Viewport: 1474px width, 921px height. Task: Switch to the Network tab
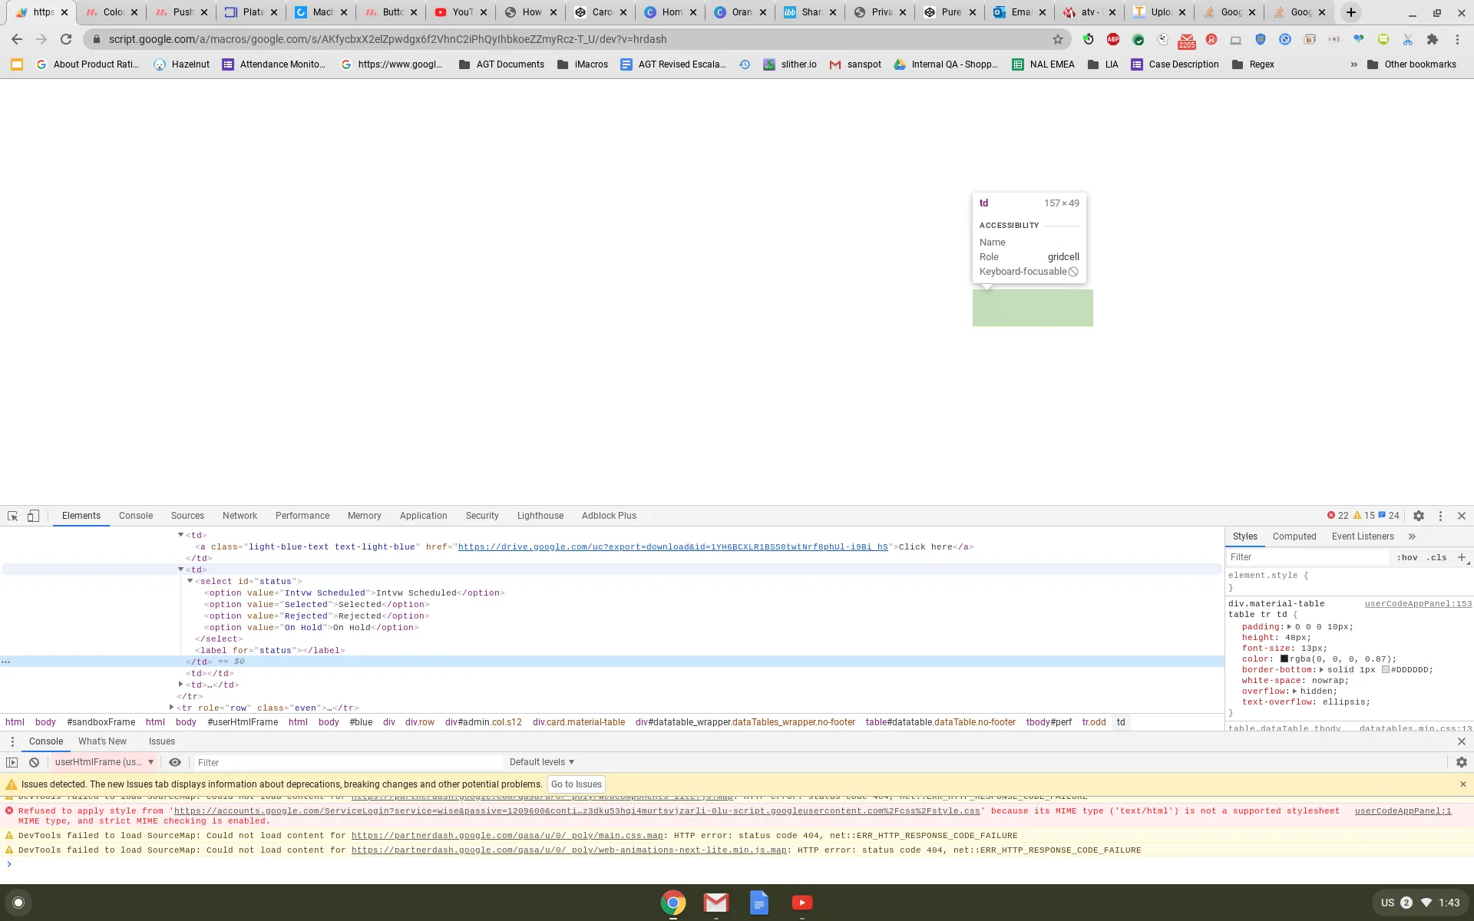point(240,516)
